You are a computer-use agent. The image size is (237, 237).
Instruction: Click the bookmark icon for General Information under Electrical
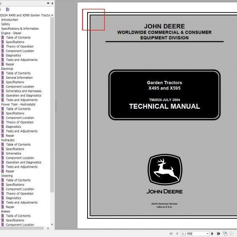coord(3,78)
